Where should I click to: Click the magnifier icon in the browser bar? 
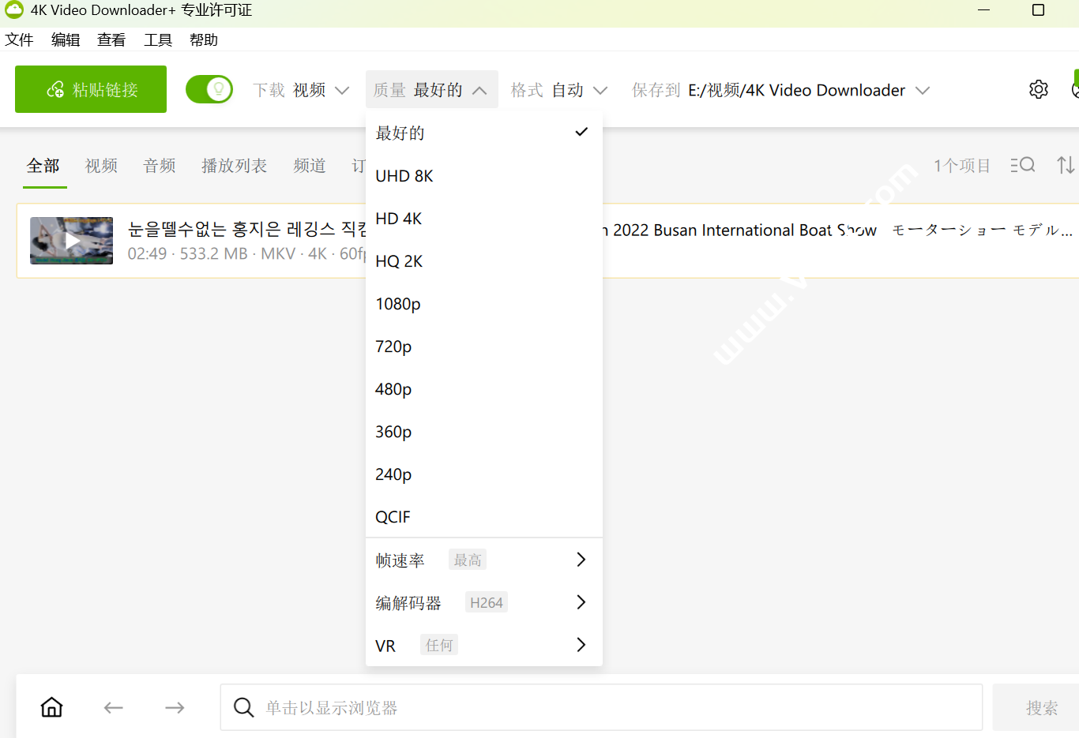point(244,707)
